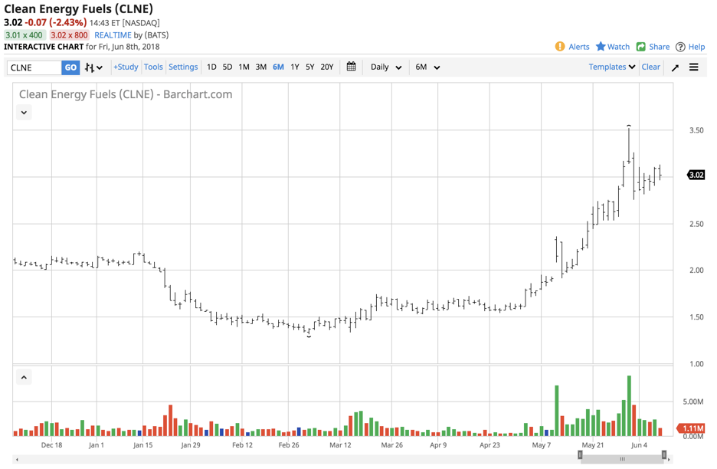The height and width of the screenshot is (469, 717).
Task: Click the 5.00M volume axis label
Action: [693, 402]
